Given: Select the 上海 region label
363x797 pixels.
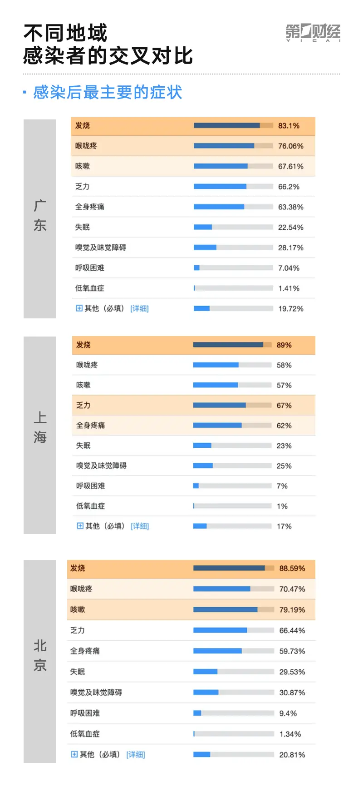Looking at the screenshot, I should (x=40, y=427).
